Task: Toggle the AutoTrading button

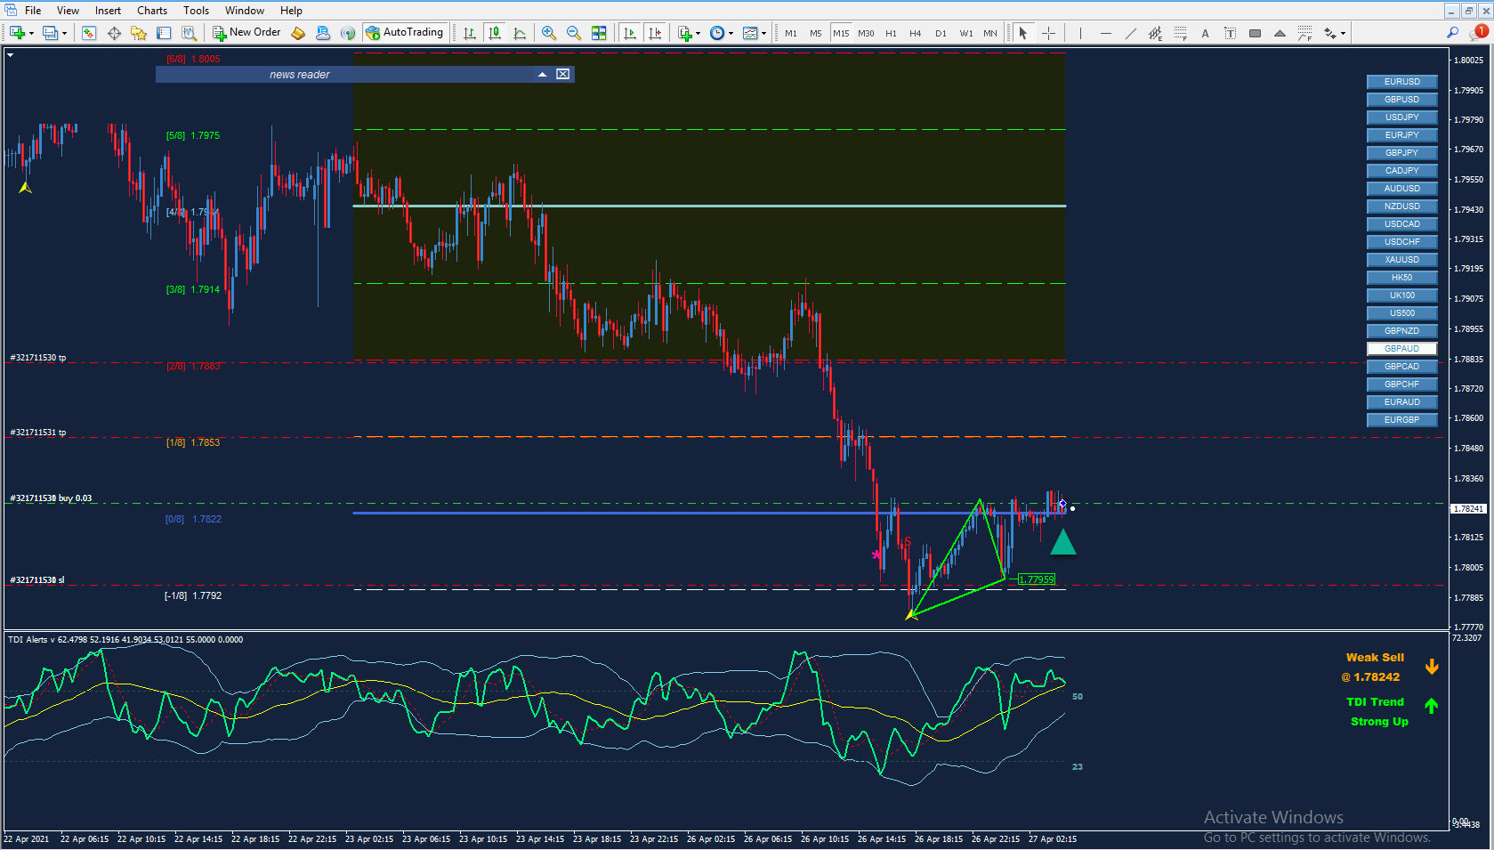Action: pos(404,33)
